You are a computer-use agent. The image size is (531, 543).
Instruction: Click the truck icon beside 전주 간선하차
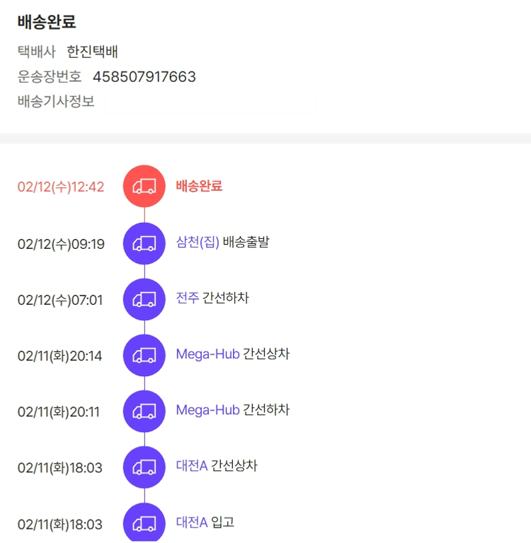click(x=144, y=299)
